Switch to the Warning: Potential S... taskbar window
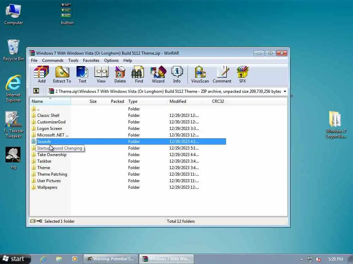Viewport: 353px width, 264px height. [x=111, y=259]
